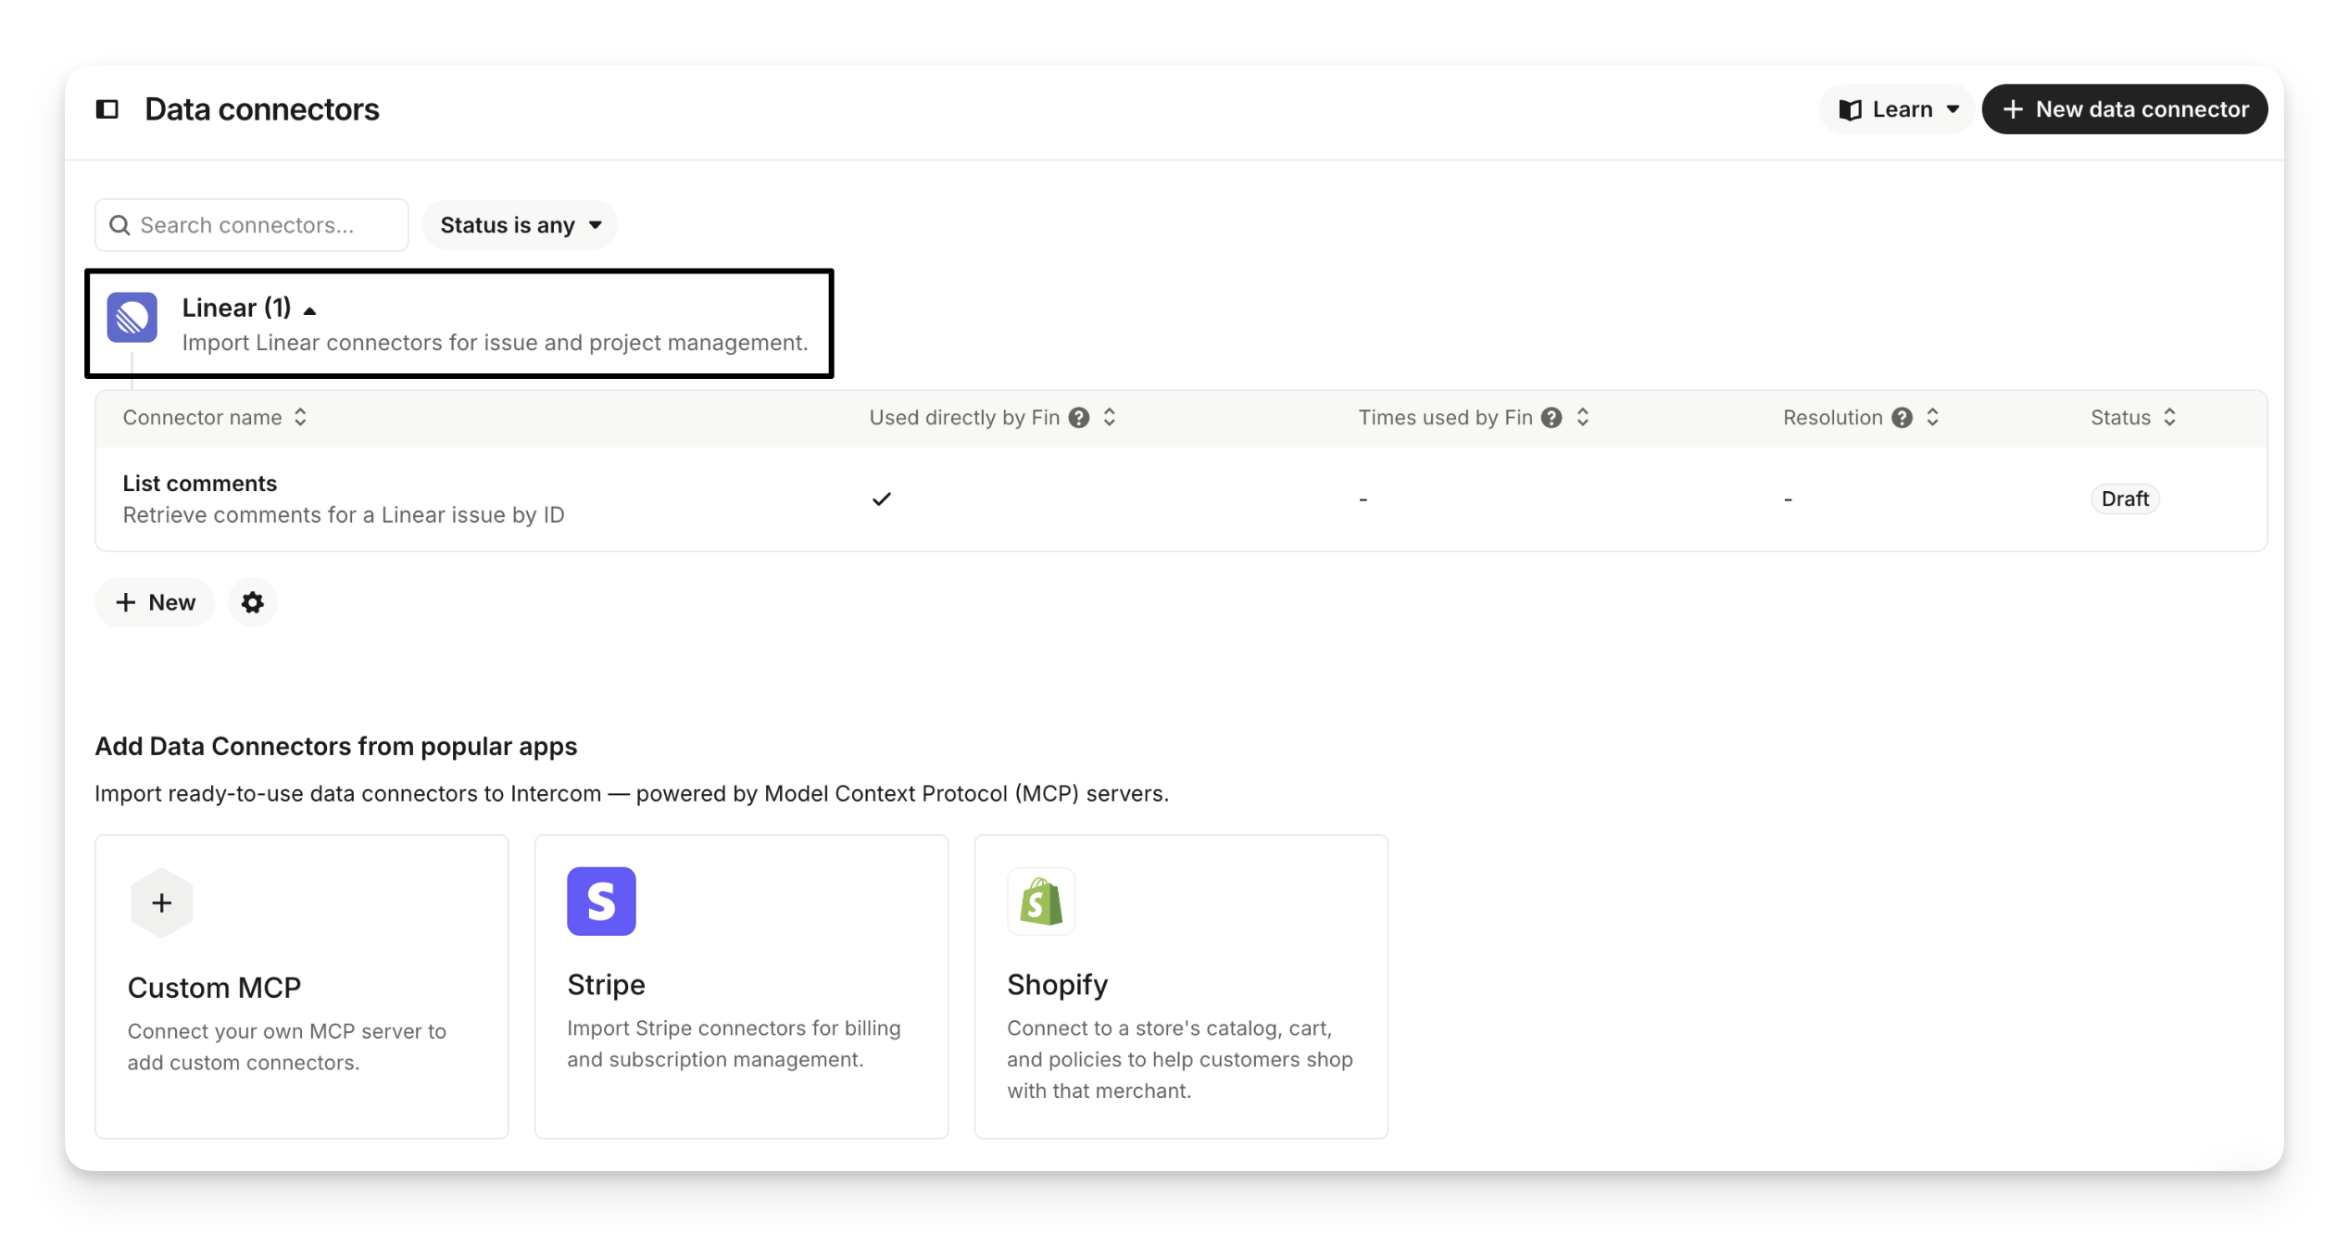Select the Stripe connector card
This screenshot has height=1236, width=2349.
point(741,986)
